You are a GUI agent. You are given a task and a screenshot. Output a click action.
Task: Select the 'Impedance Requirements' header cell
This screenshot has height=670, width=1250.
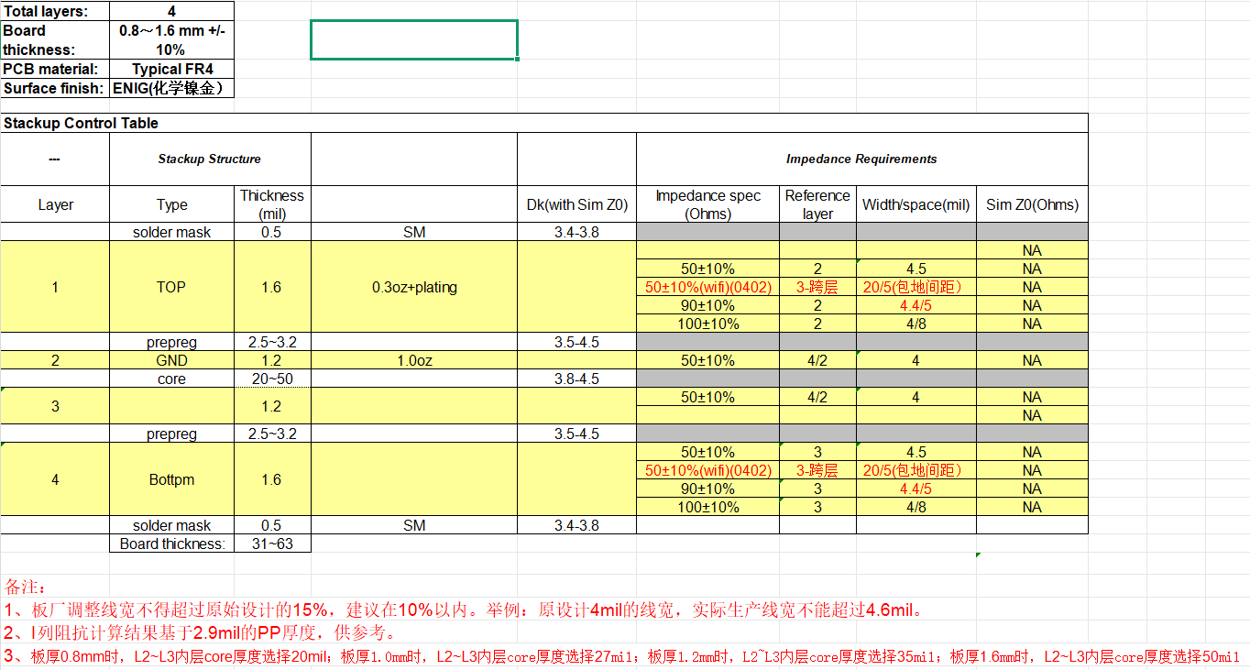(x=861, y=159)
